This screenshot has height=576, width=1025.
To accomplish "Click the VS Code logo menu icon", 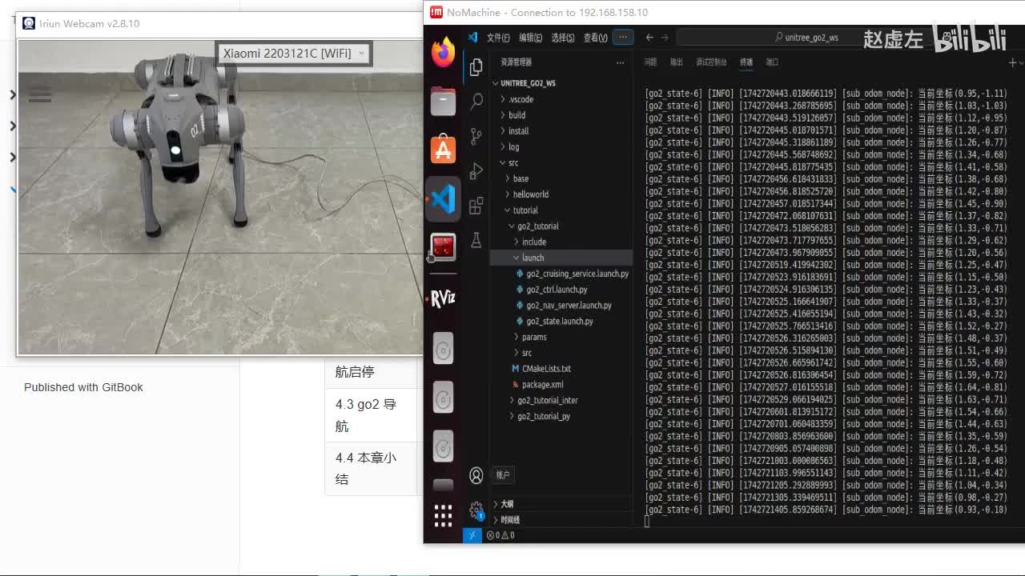I will (473, 38).
